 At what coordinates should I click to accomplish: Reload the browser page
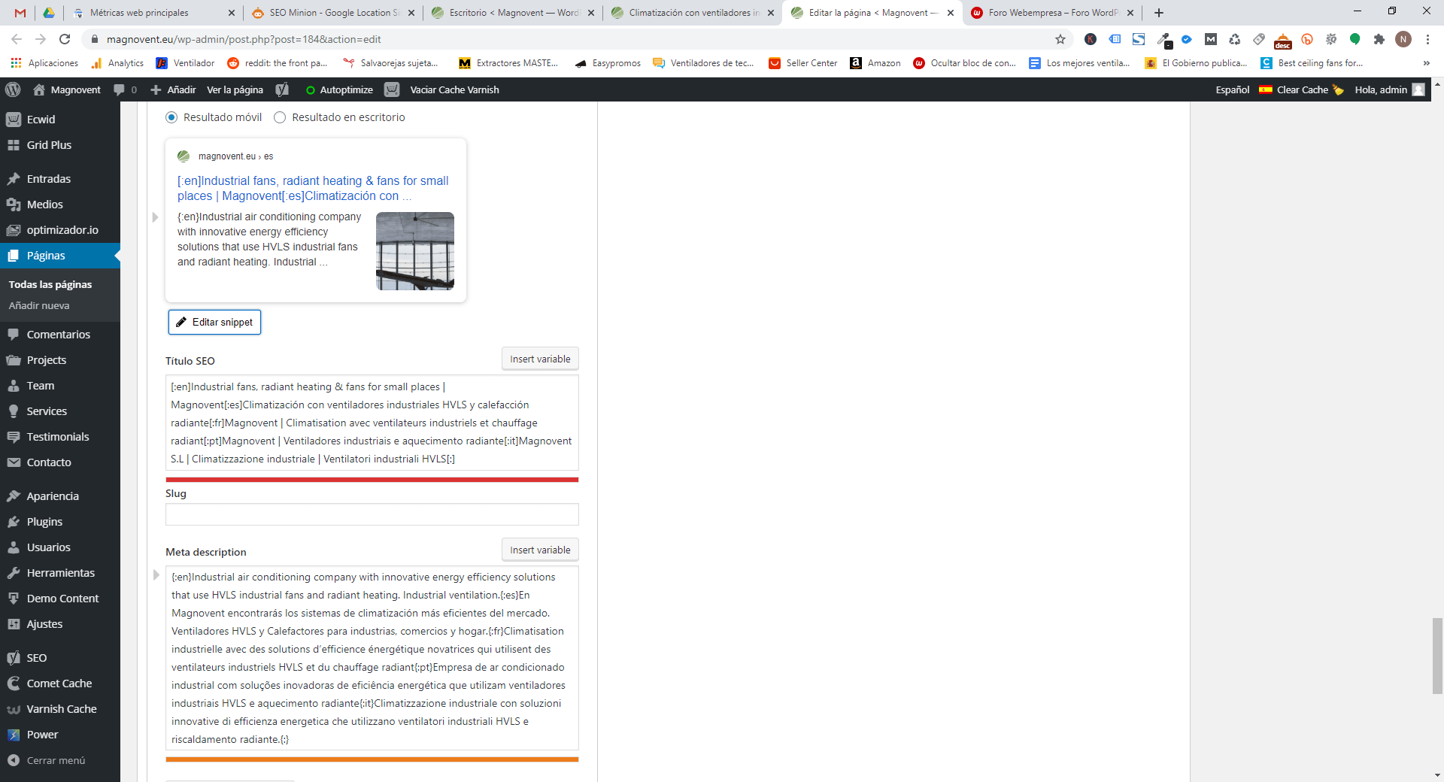65,39
